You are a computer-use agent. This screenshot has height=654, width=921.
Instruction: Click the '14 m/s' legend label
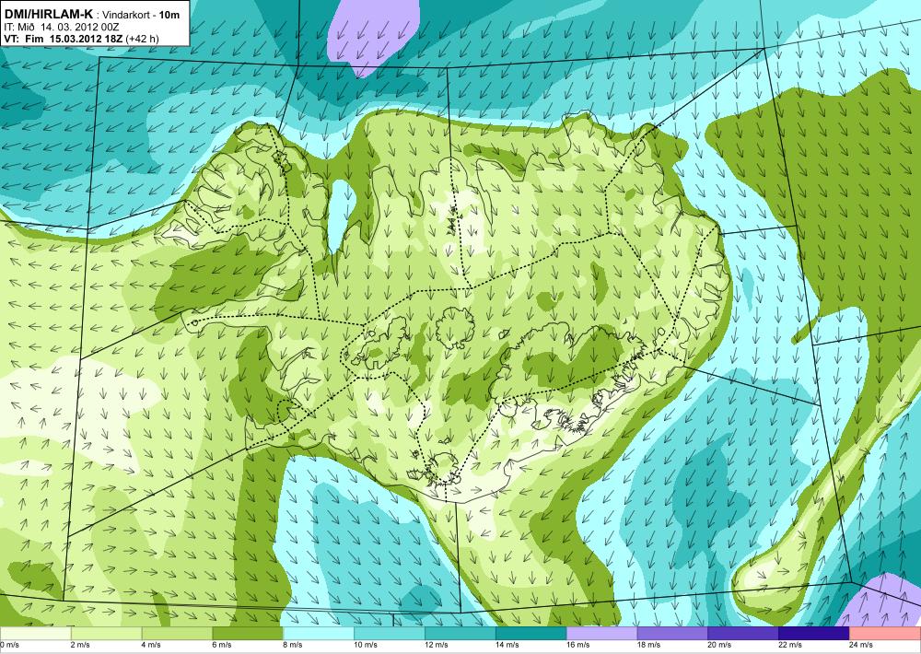[507, 645]
